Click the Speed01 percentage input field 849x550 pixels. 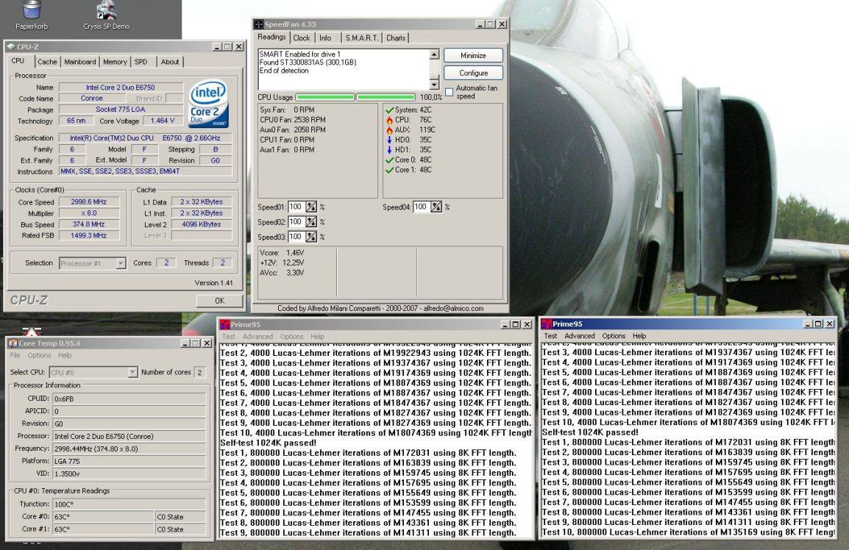pyautogui.click(x=296, y=207)
